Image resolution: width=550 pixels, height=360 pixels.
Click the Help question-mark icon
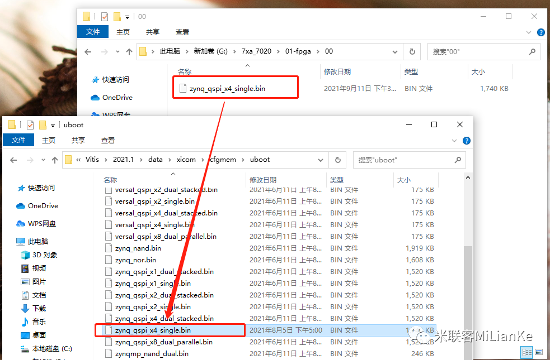pos(467,140)
